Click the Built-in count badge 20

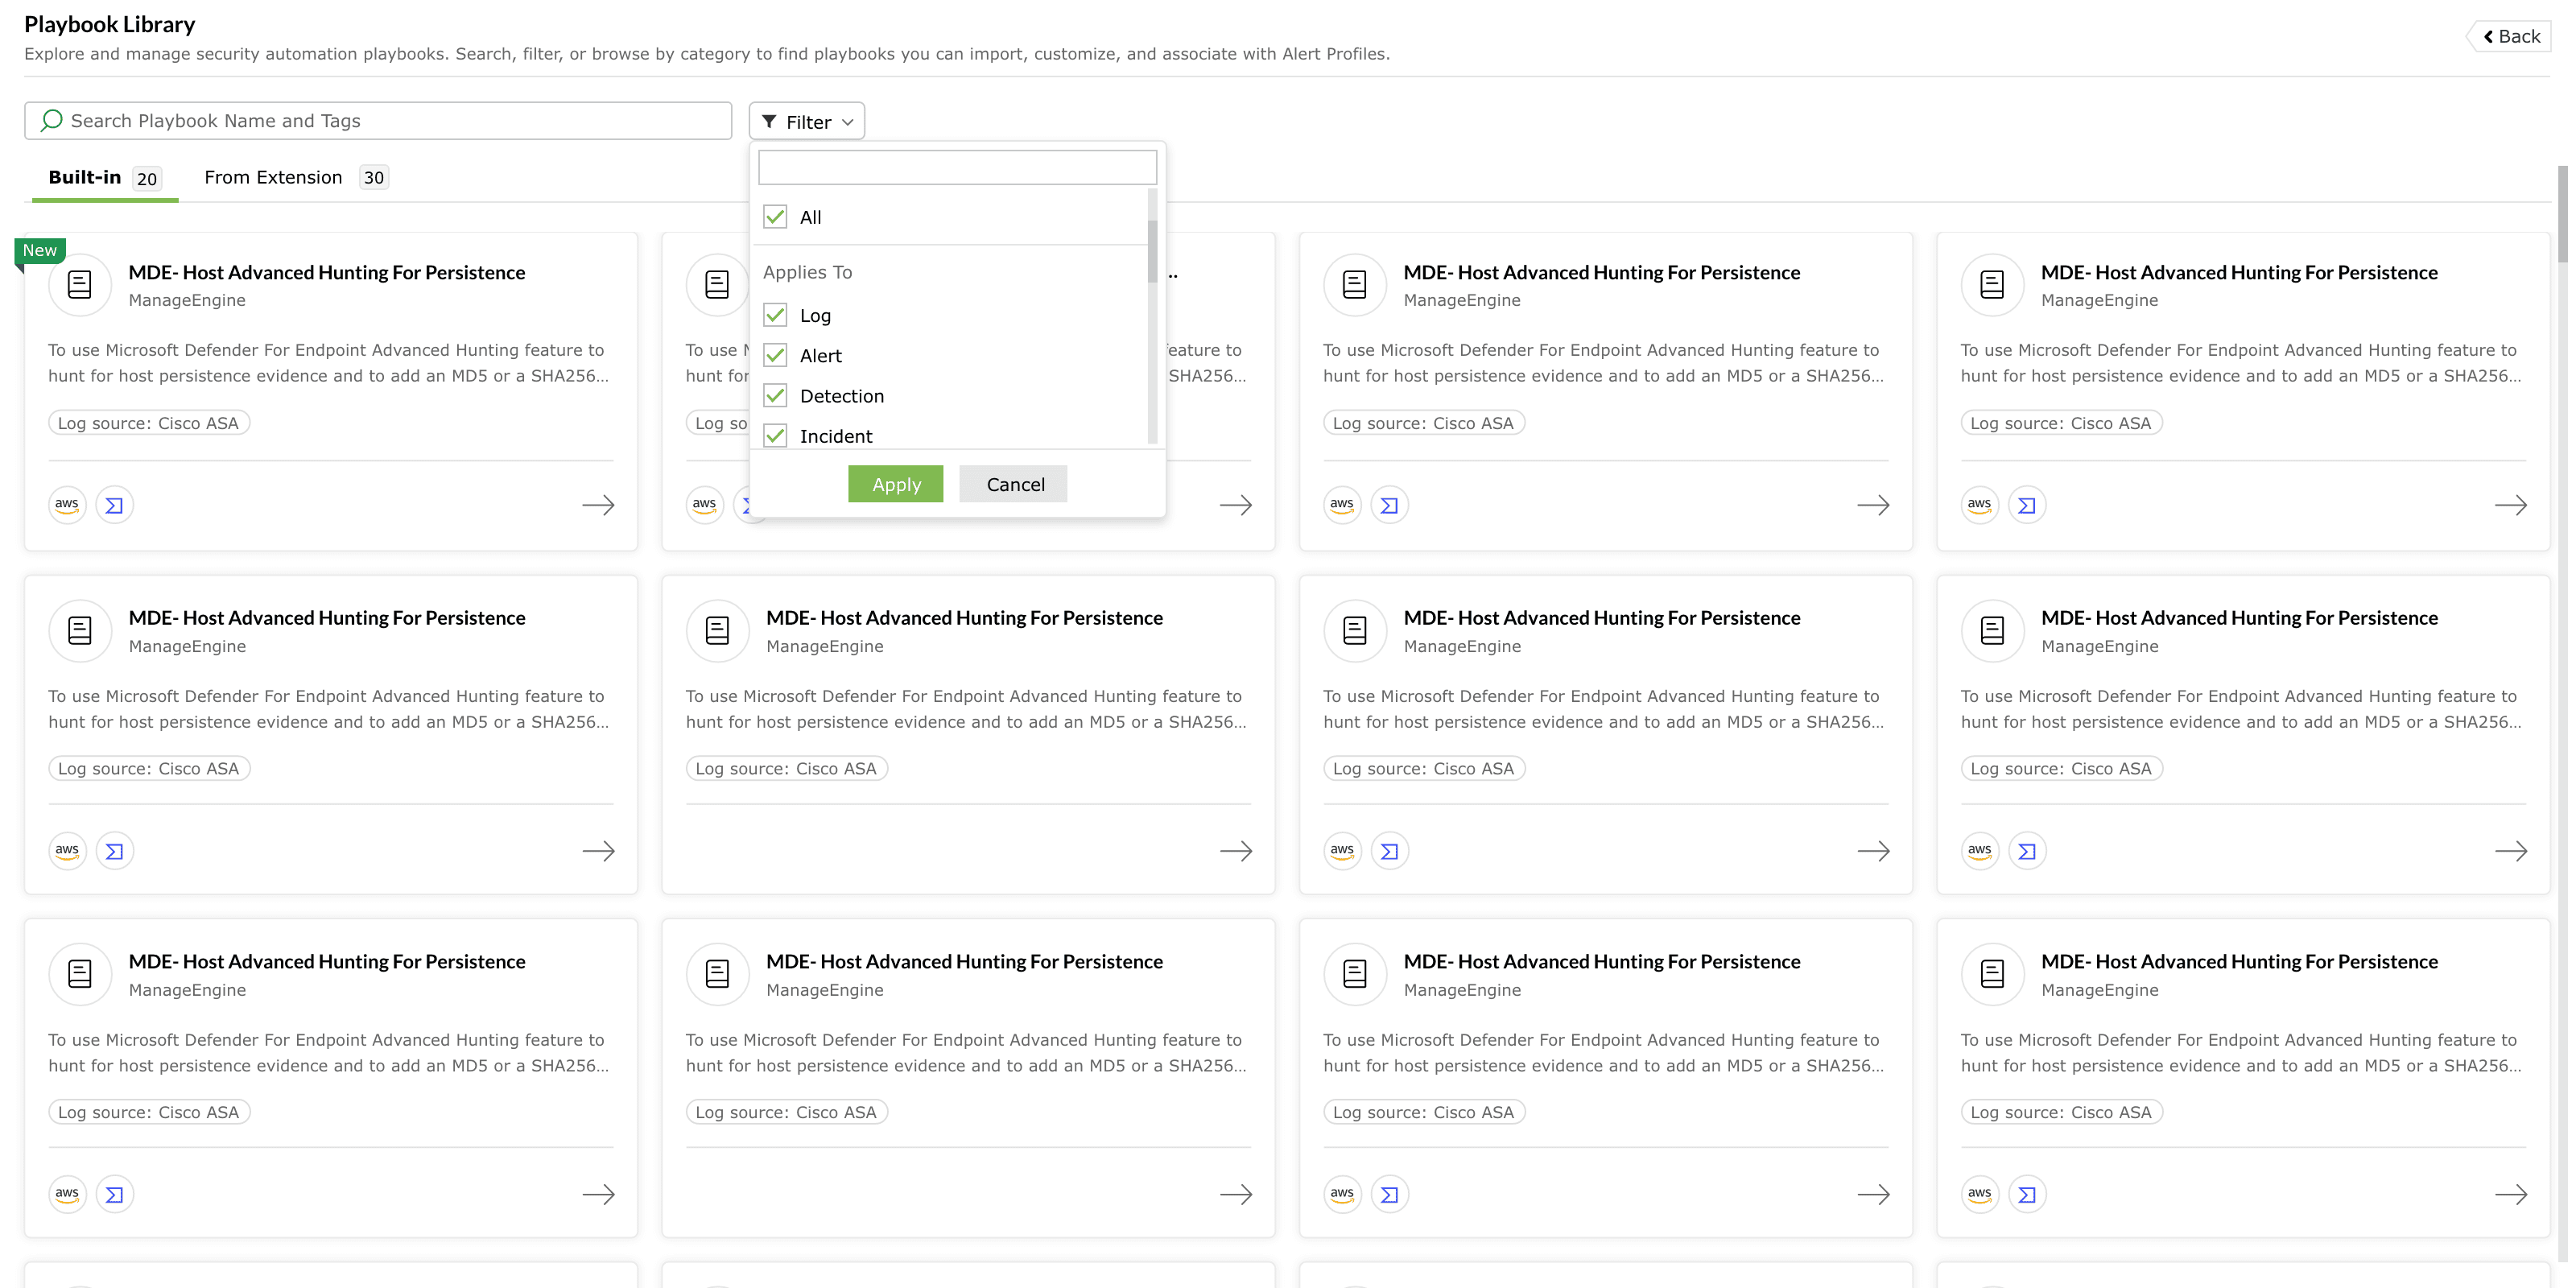[x=147, y=179]
